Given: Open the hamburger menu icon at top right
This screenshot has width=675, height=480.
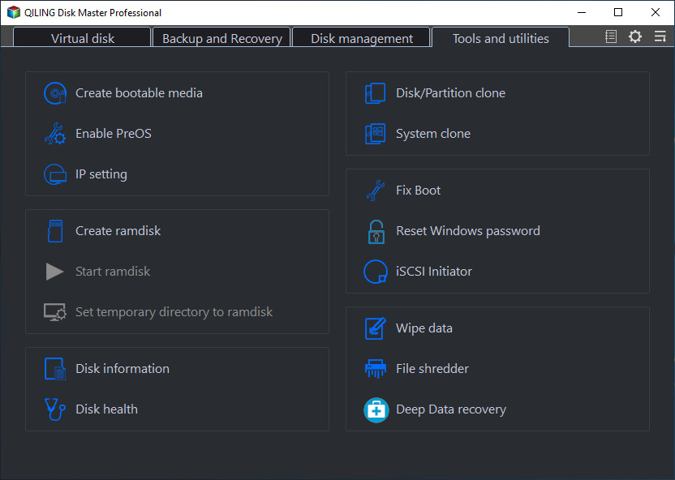Looking at the screenshot, I should coord(660,36).
